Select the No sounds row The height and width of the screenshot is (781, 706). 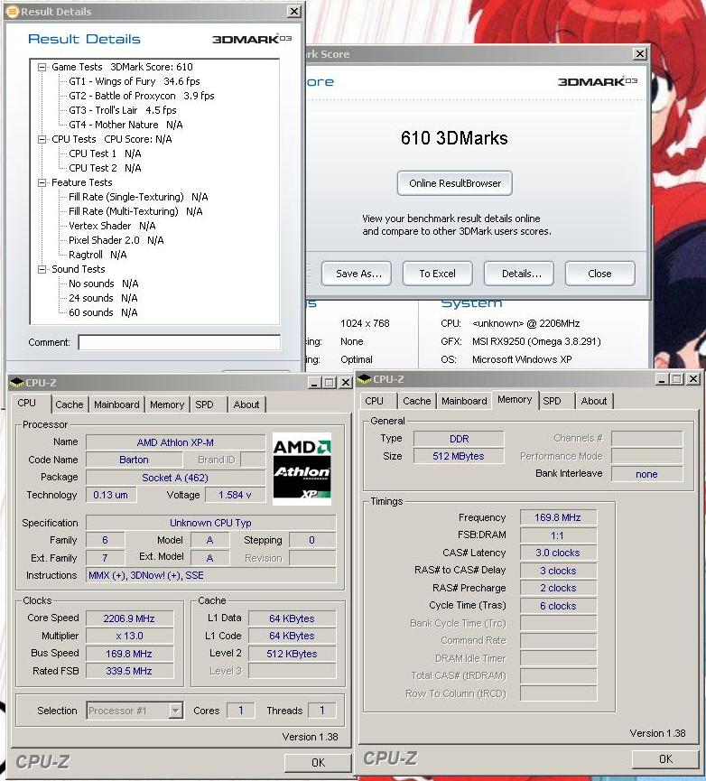pyautogui.click(x=103, y=284)
